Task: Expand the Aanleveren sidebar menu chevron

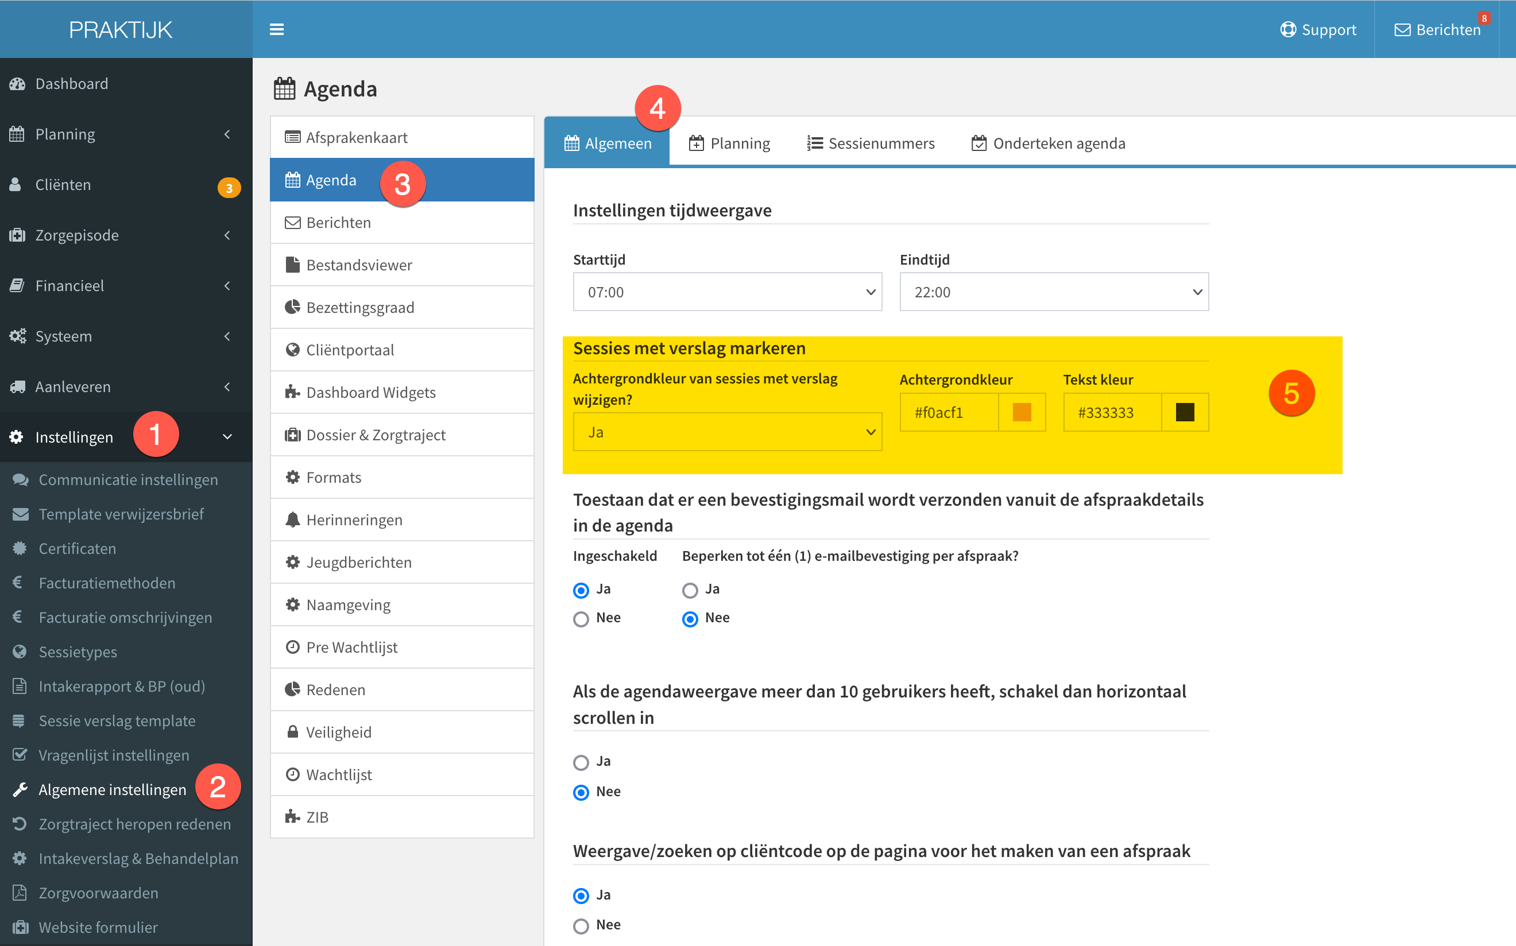Action: [227, 387]
